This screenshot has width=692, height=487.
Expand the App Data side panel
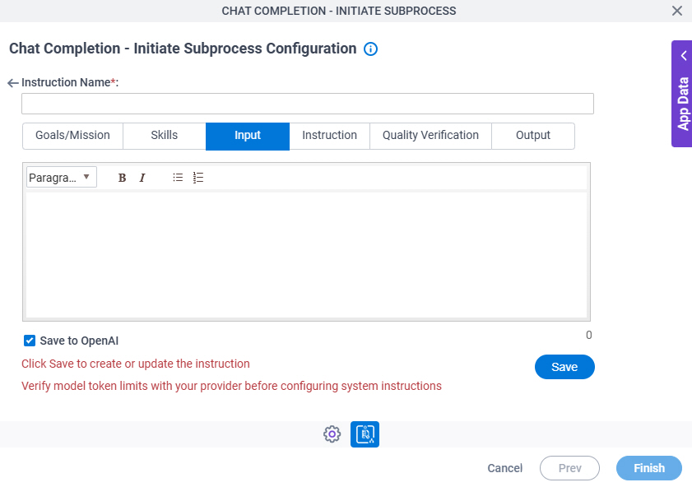coord(682,94)
